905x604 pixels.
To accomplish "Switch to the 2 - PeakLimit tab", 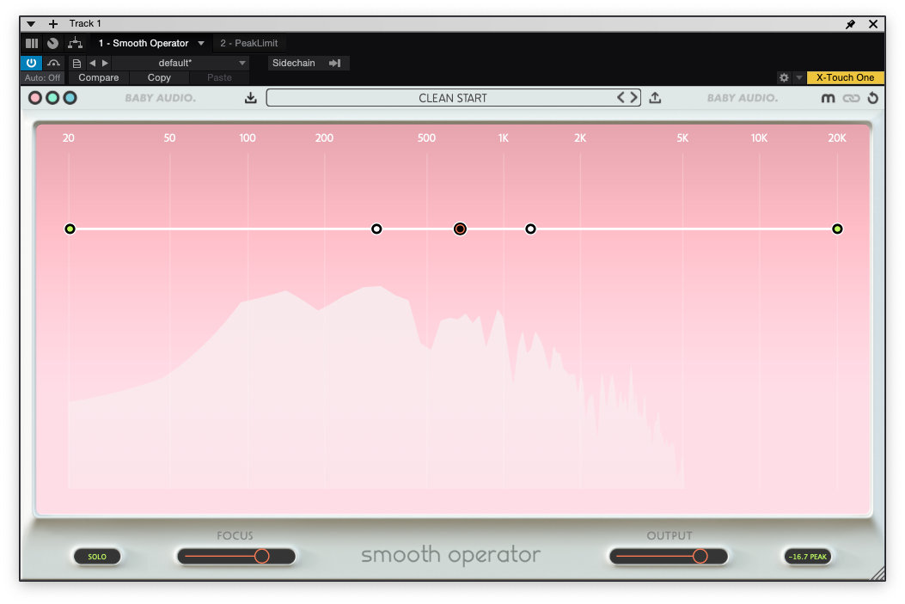I will click(248, 43).
